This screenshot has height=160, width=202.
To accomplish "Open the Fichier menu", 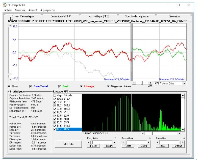I will click(x=8, y=10).
